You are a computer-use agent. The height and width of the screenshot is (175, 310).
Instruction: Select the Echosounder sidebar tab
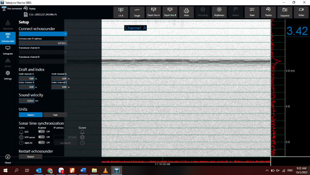coord(8,38)
